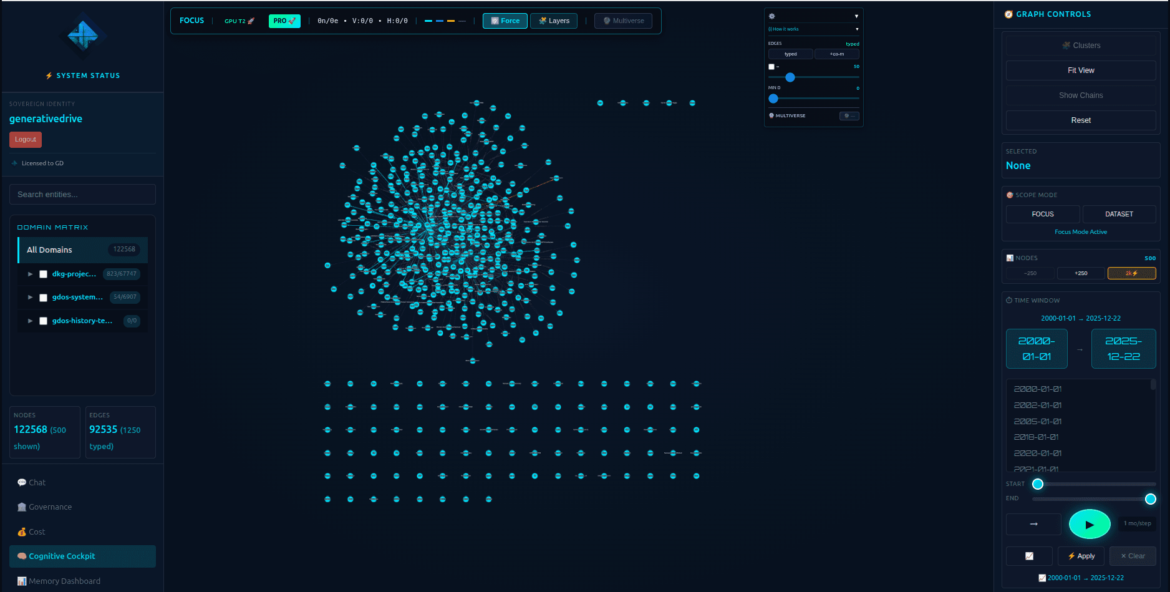Enable the dkg-project domain checkbox
Screen dimensions: 1170x592
(42, 273)
